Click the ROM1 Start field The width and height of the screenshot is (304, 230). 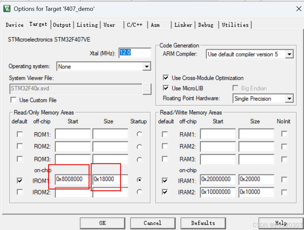[73, 134]
